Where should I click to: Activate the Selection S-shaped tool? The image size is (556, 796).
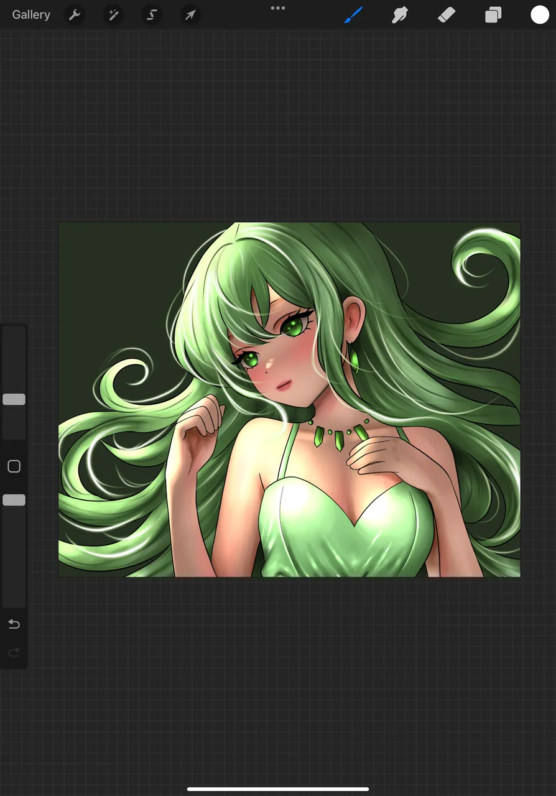coord(152,15)
